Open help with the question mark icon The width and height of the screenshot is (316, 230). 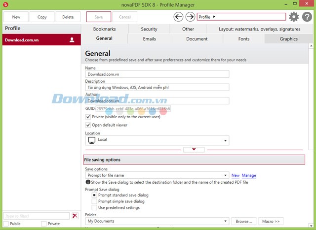coord(307,17)
